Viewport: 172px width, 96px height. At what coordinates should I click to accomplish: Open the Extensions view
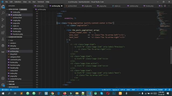point(3,33)
